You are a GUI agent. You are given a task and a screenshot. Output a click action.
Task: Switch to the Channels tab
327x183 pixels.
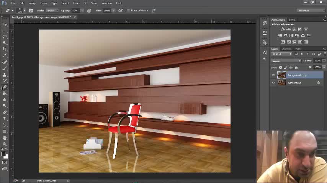pyautogui.click(x=286, y=49)
